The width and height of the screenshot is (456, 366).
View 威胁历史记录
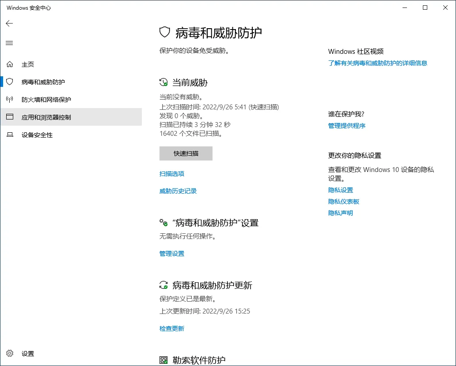click(x=178, y=191)
